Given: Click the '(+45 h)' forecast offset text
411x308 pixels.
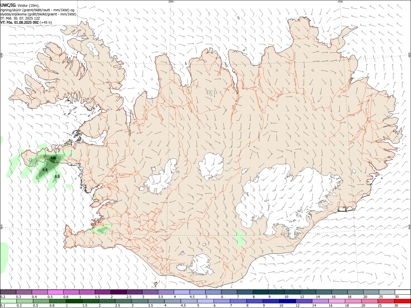Looking at the screenshot, I should [46, 22].
